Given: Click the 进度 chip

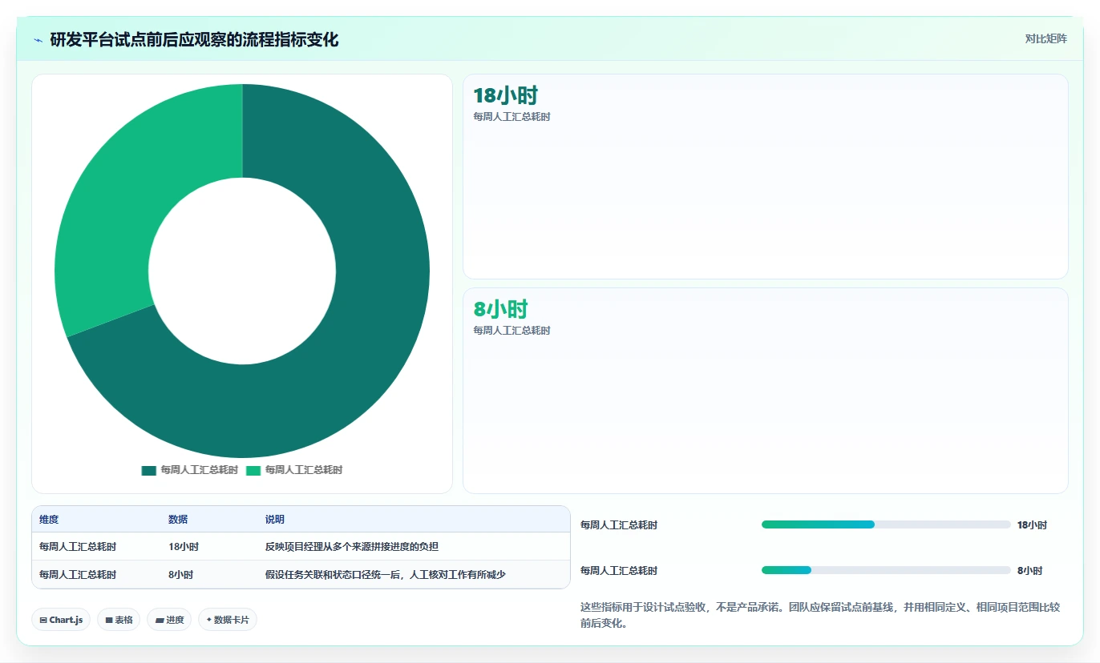Looking at the screenshot, I should point(169,620).
